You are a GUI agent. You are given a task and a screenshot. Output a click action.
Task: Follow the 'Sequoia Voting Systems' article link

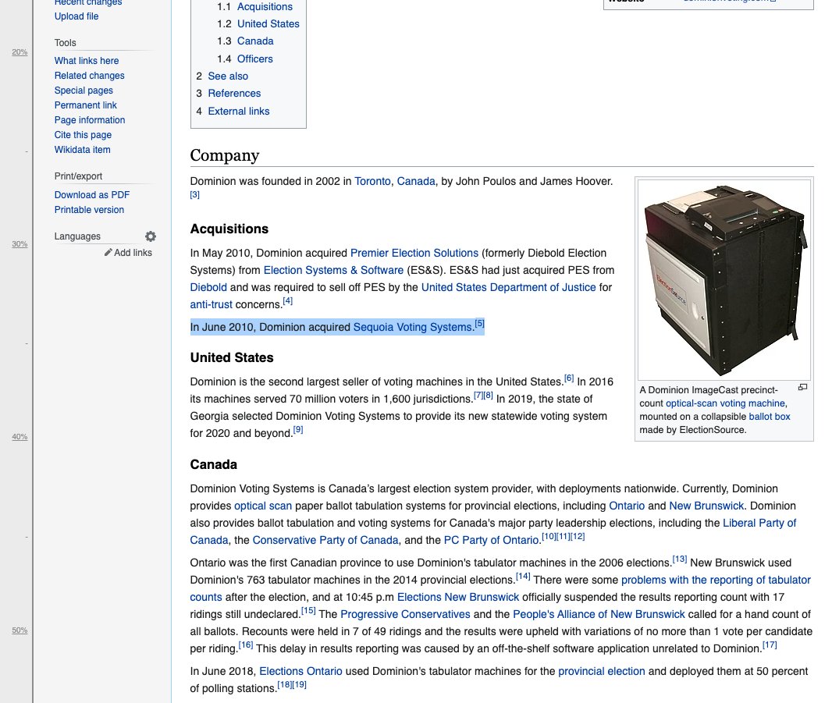(x=413, y=327)
